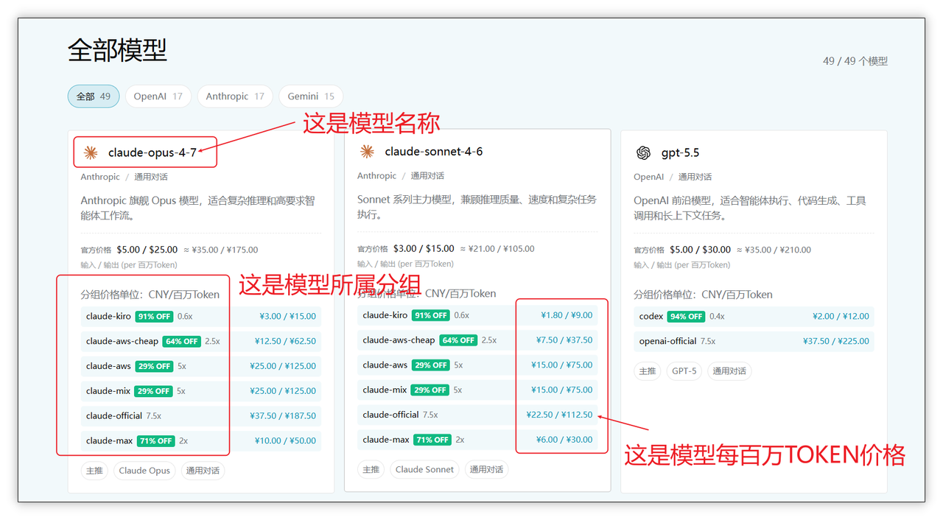Click the ¥2.00 / ¥12.00 codex price
943x520 pixels.
pyautogui.click(x=841, y=317)
